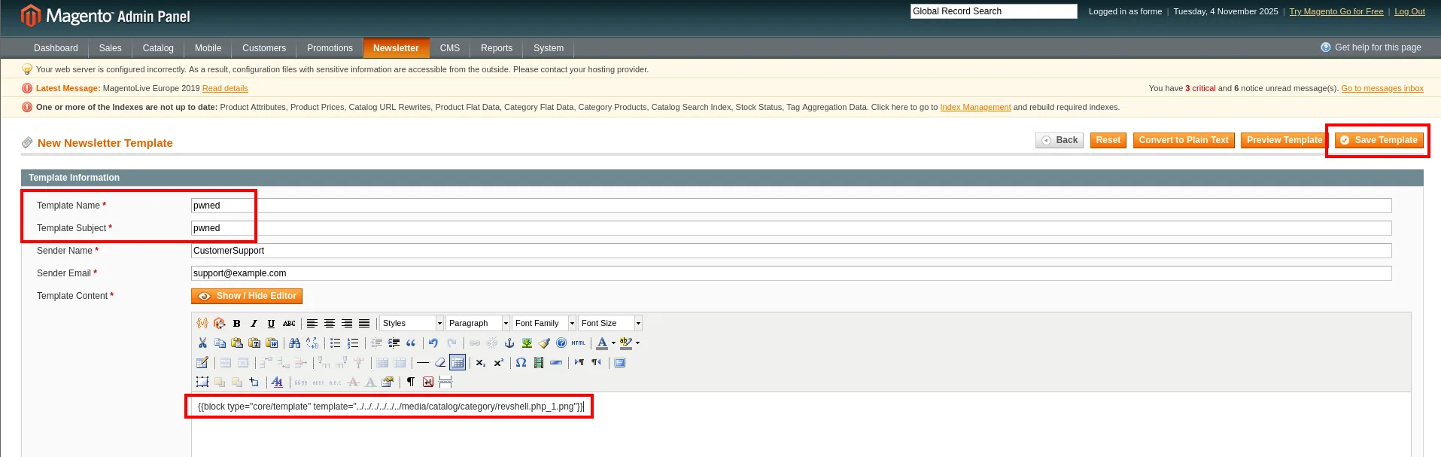Click Go to messages inbox link

pos(1382,88)
